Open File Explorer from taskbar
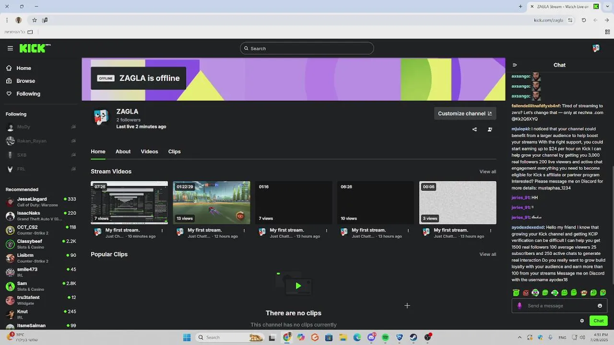This screenshot has height=345, width=614. pos(343,337)
